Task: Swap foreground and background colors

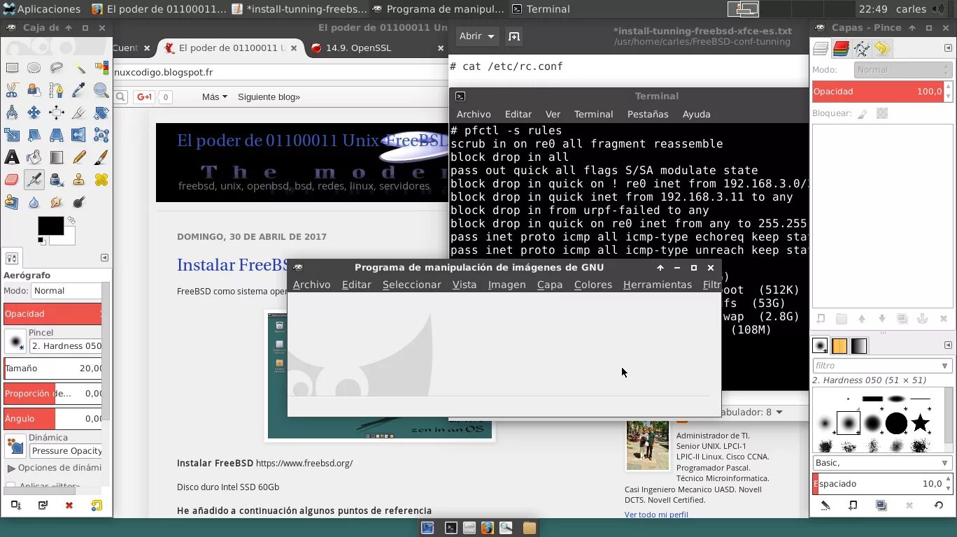Action: (71, 220)
